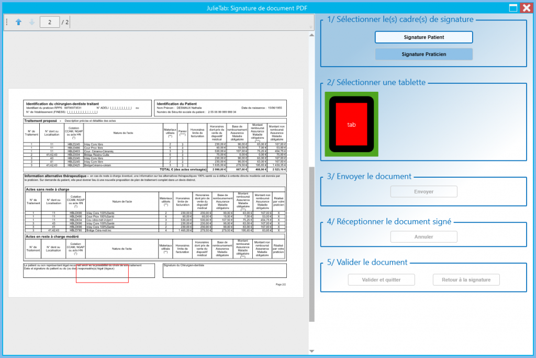Click the greyed next page down arrow

32,22
